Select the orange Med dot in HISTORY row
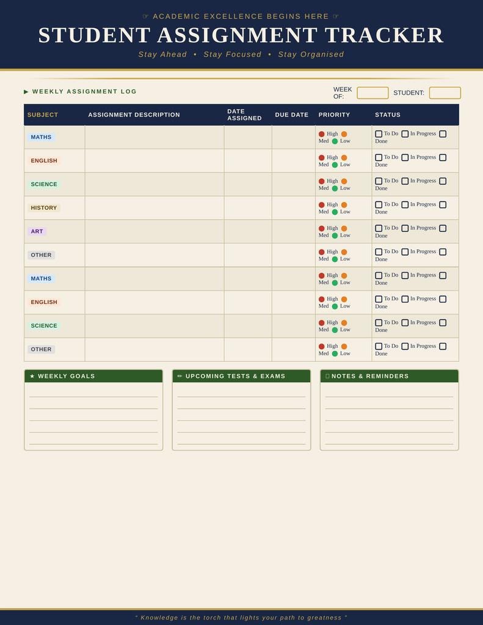483x625 pixels. [x=344, y=205]
